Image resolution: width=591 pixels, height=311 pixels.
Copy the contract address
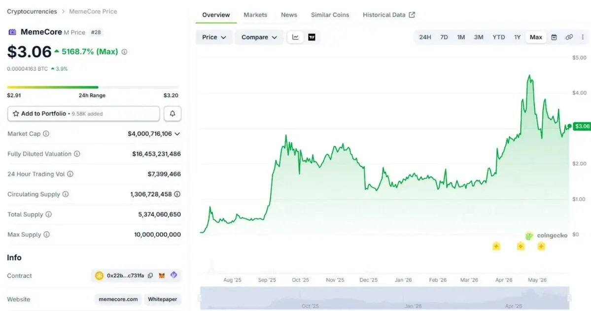pyautogui.click(x=150, y=276)
